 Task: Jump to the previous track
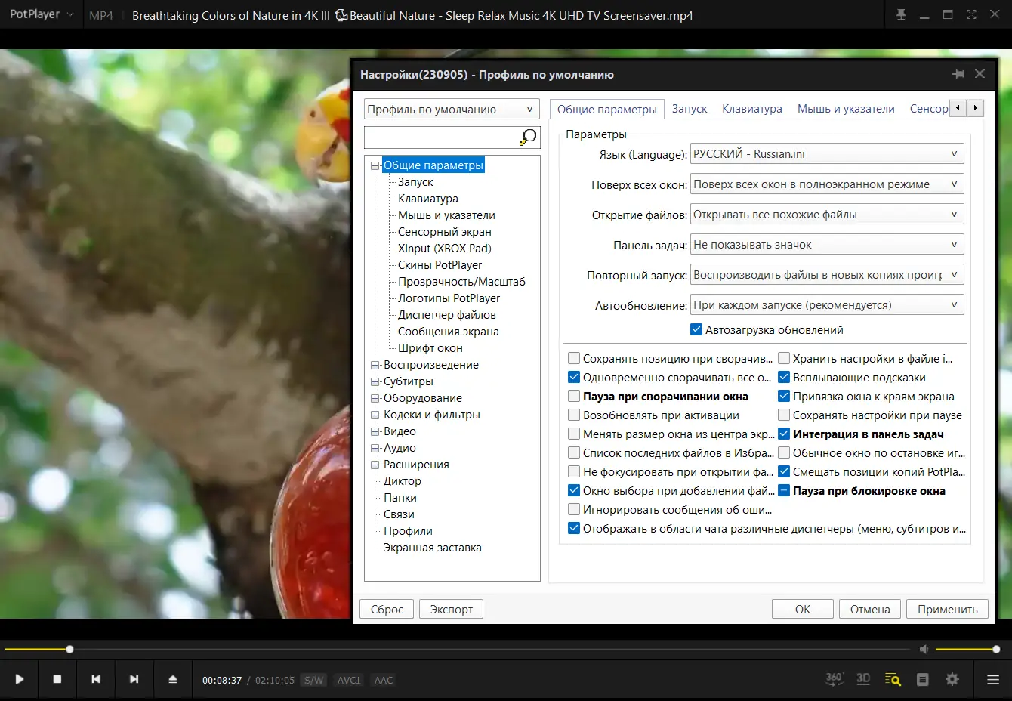(96, 679)
